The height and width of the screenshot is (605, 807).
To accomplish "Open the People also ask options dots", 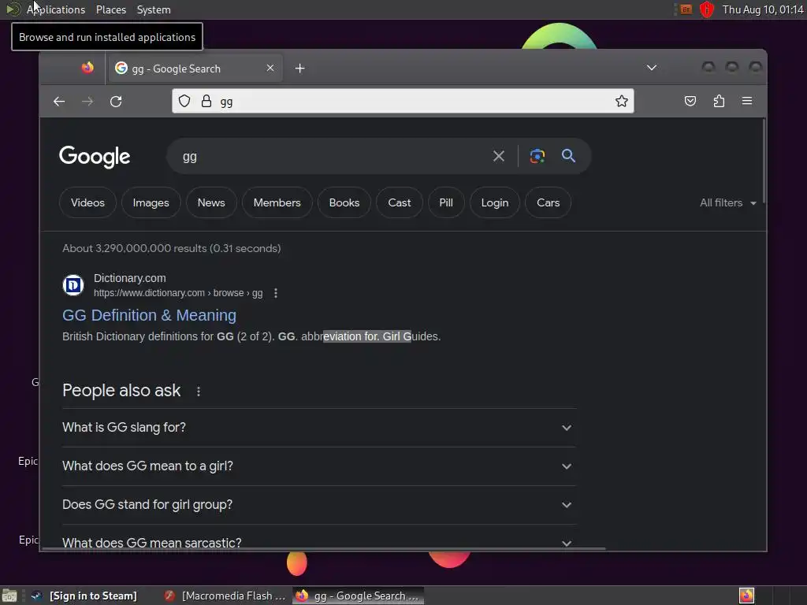I will pyautogui.click(x=199, y=392).
